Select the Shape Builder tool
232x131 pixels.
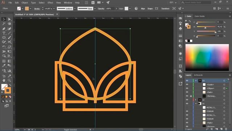pyautogui.click(x=4, y=56)
